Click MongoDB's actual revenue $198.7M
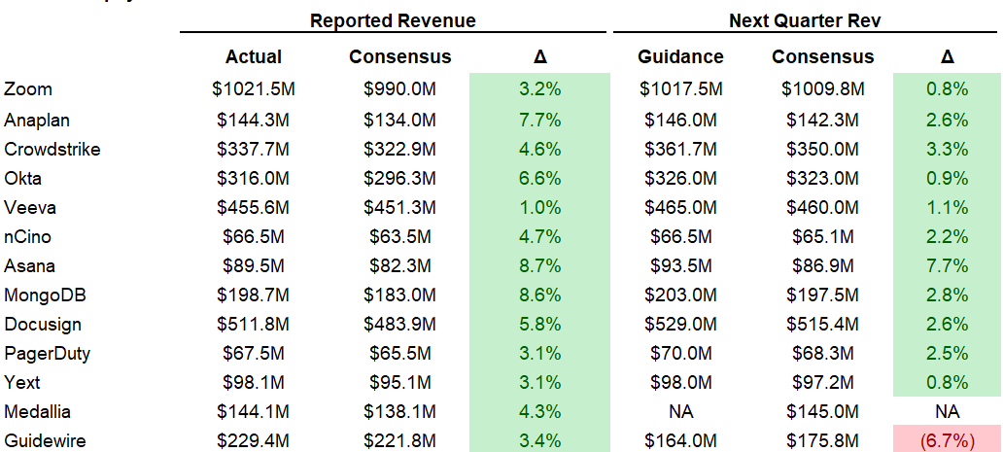This screenshot has height=452, width=1003. point(254,295)
